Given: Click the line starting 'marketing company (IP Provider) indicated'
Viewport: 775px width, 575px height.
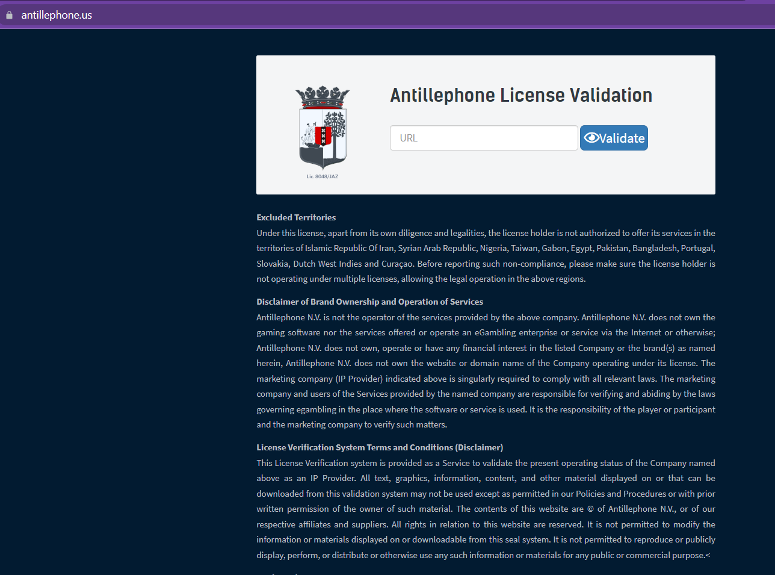Looking at the screenshot, I should click(486, 379).
